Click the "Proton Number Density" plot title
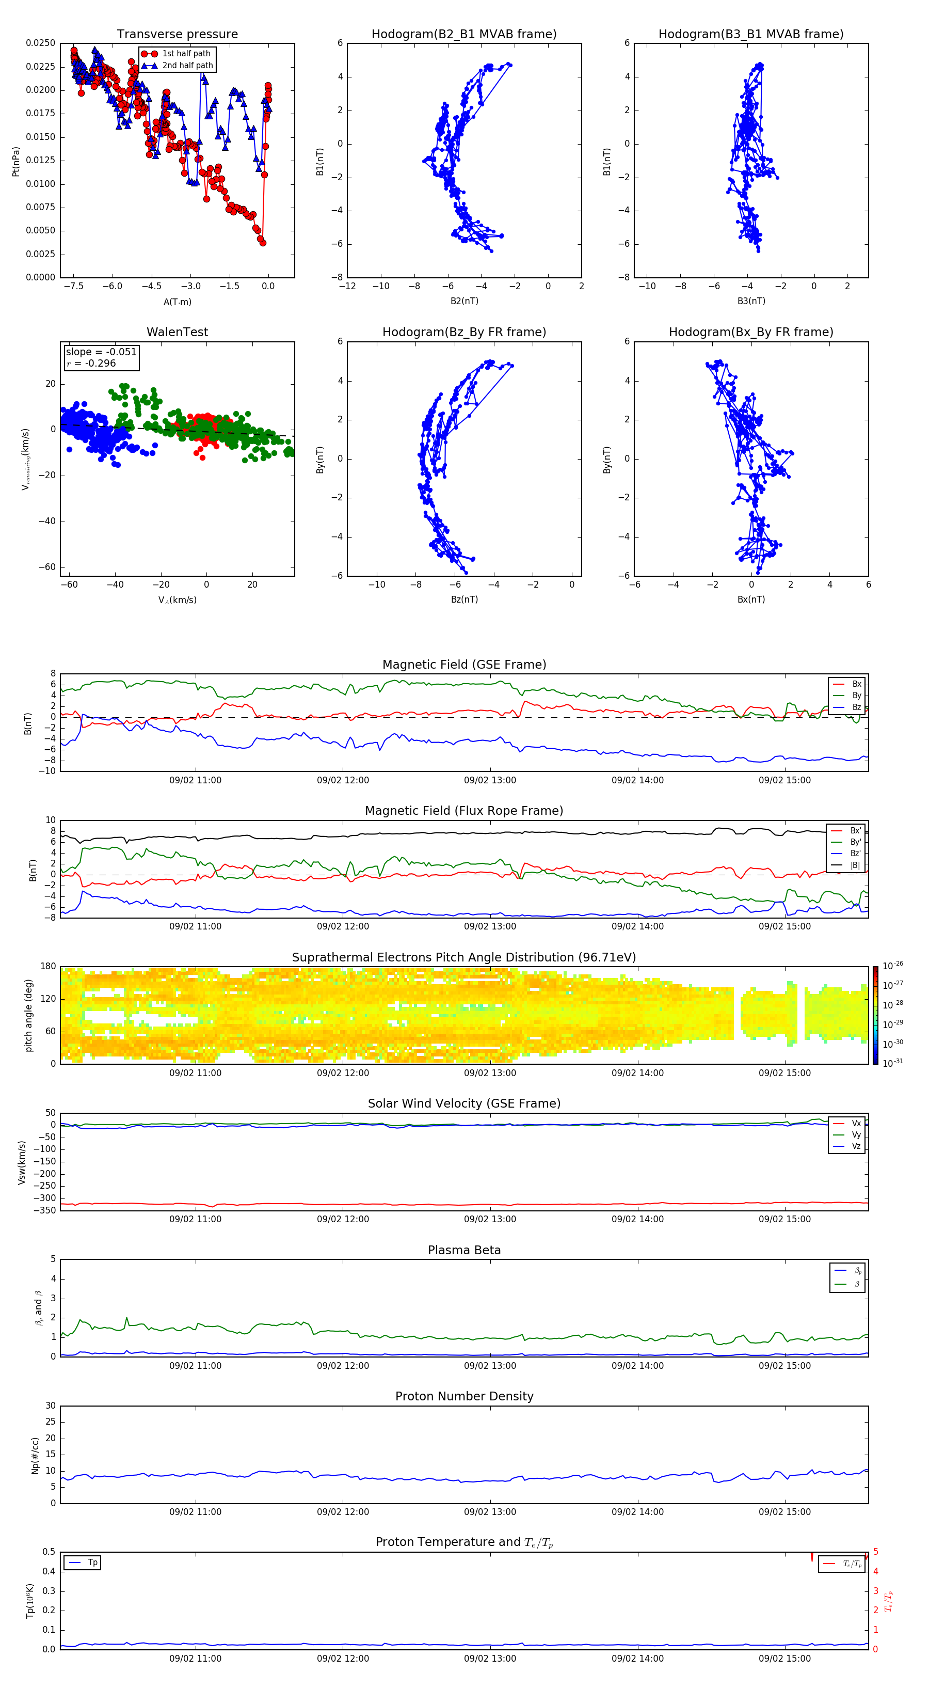The height and width of the screenshot is (1704, 929). pyautogui.click(x=464, y=1396)
